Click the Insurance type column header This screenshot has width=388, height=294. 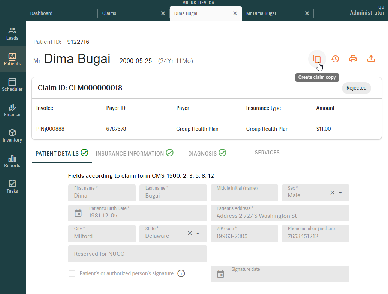(x=263, y=108)
